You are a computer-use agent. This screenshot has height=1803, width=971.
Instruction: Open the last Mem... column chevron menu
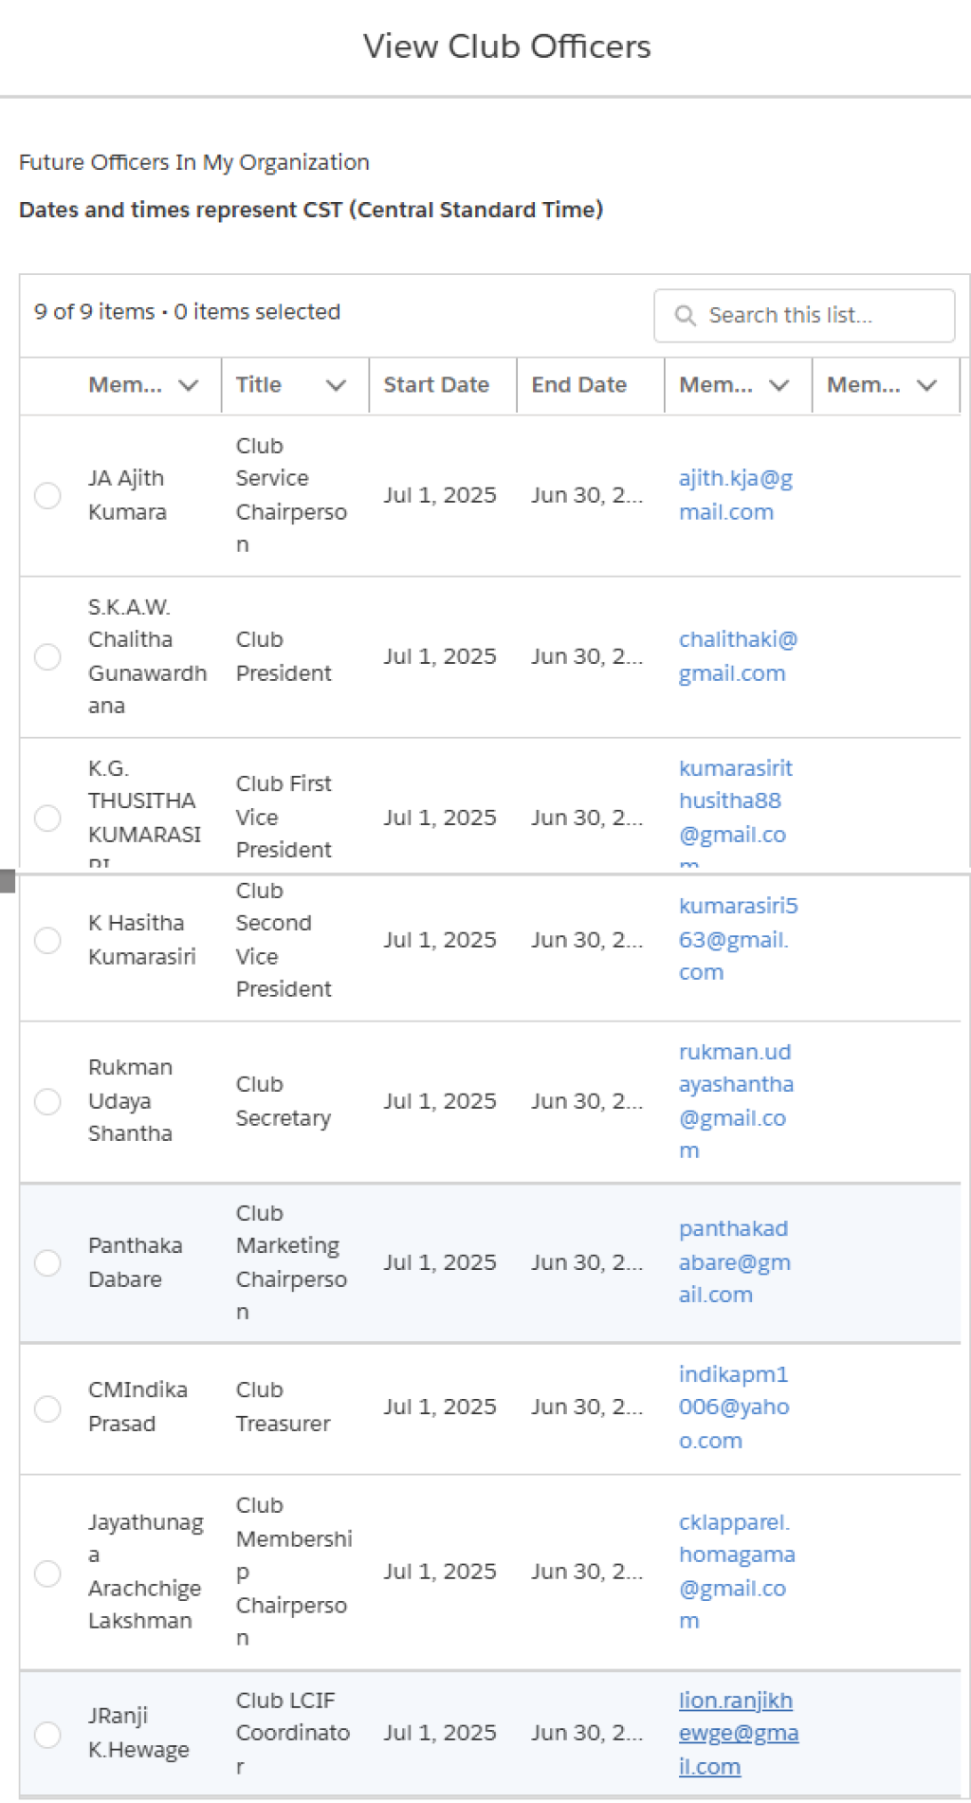tap(926, 385)
